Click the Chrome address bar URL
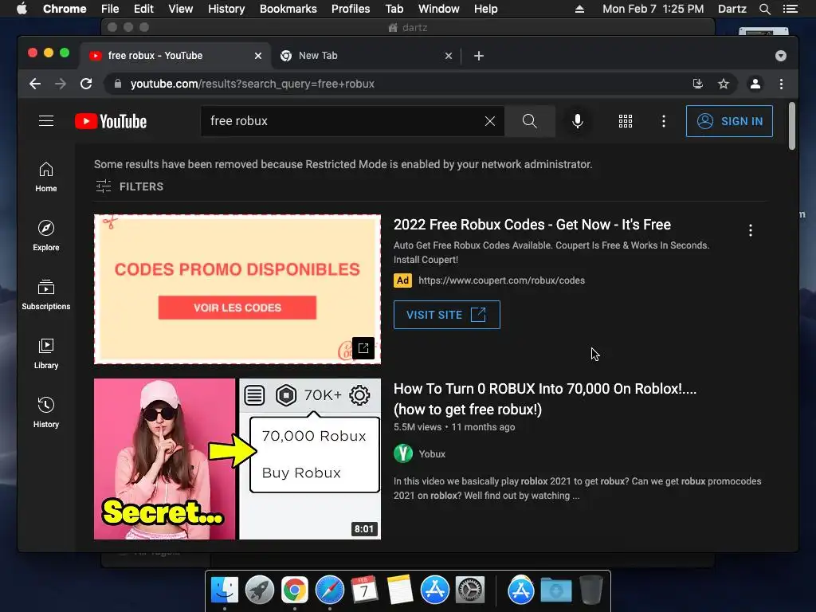This screenshot has width=816, height=612. [x=253, y=84]
